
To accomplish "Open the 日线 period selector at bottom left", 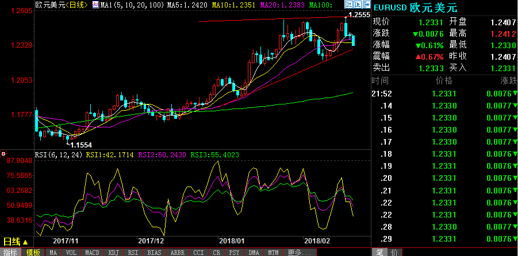I will [x=15, y=242].
